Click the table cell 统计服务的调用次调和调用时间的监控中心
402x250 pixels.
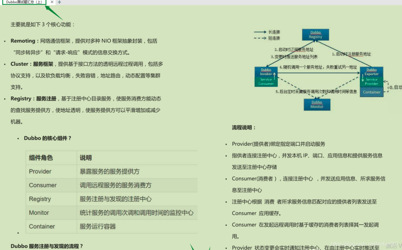[137, 213]
